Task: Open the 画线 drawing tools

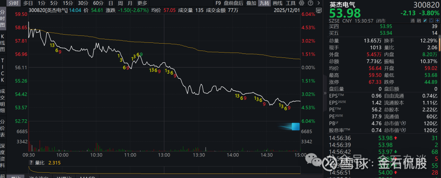Action: click(x=278, y=3)
